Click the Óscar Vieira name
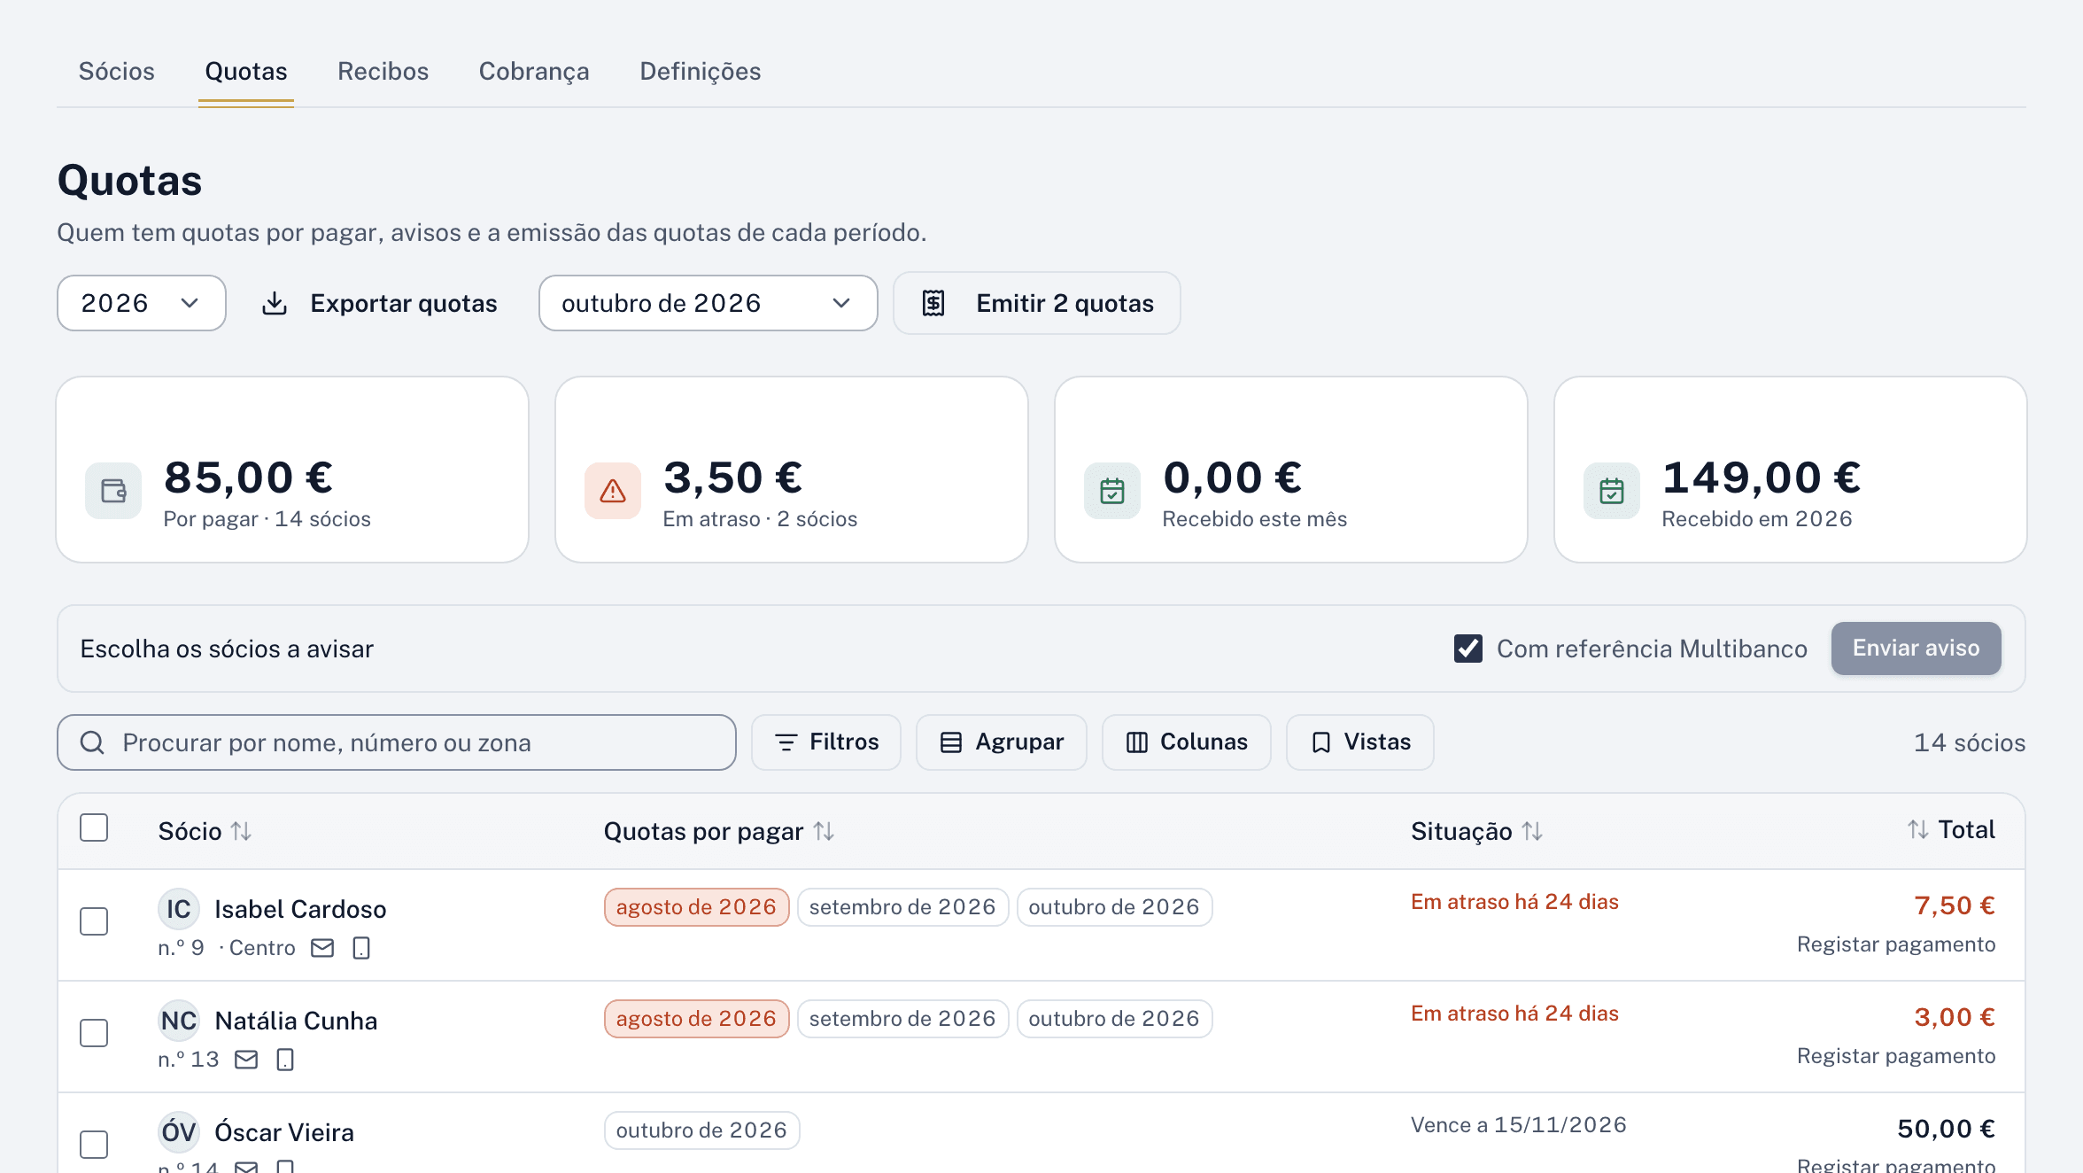Image resolution: width=2083 pixels, height=1173 pixels. tap(284, 1132)
